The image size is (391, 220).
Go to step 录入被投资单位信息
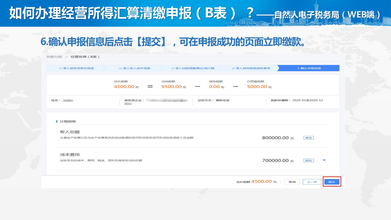pos(76,68)
